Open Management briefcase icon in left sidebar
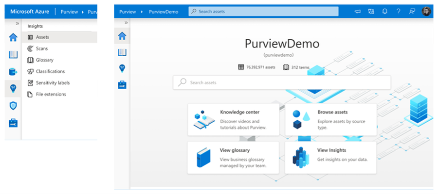Viewport: 438px width, 194px height. [x=13, y=123]
